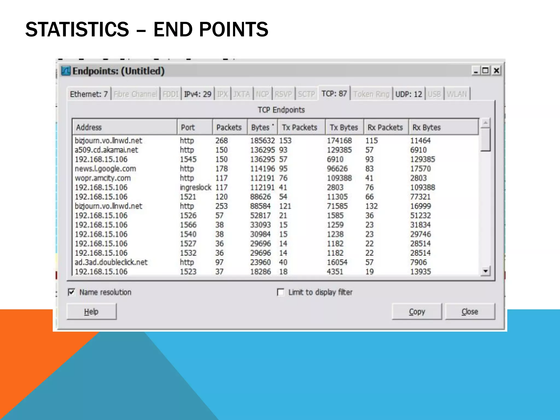Click the 16054 Tx Bytes value

pos(337,262)
